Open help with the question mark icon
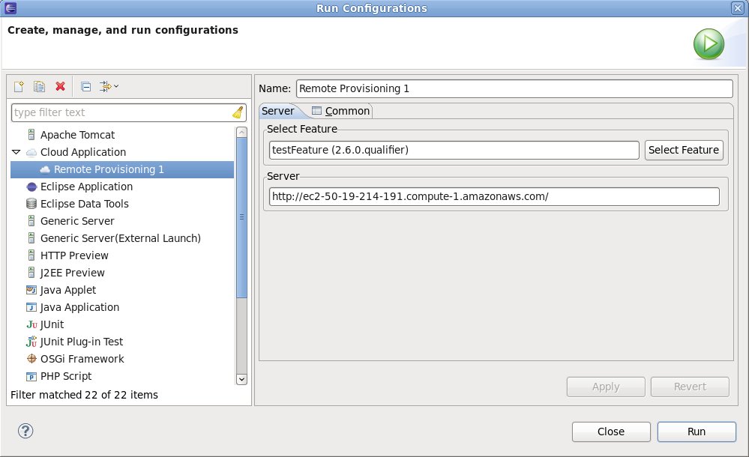The image size is (749, 457). click(25, 432)
